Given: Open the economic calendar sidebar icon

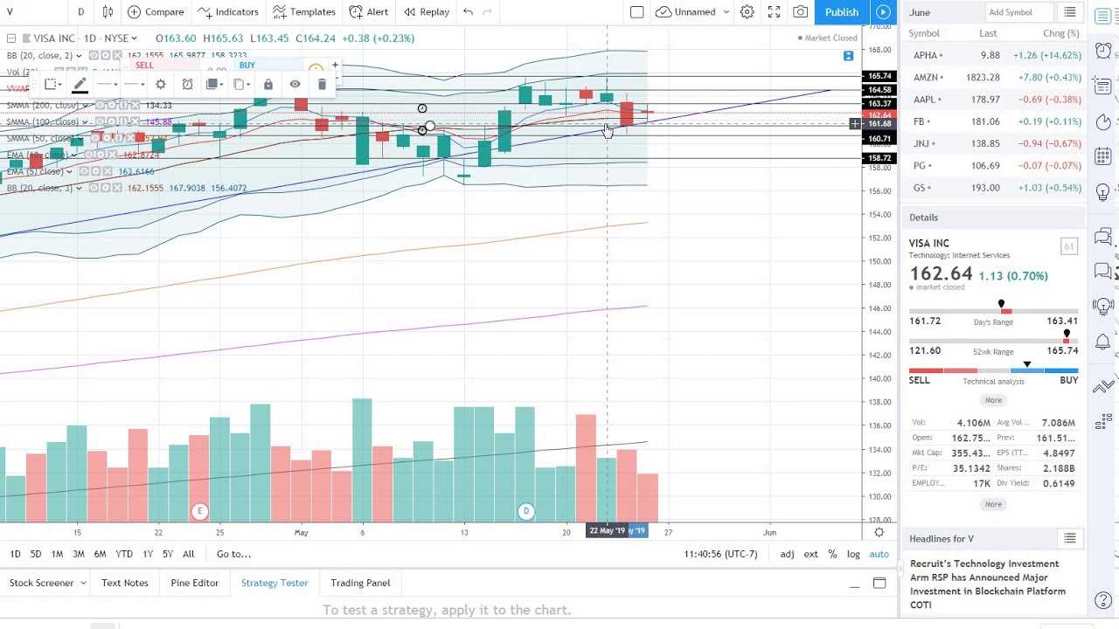Looking at the screenshot, I should (1103, 157).
